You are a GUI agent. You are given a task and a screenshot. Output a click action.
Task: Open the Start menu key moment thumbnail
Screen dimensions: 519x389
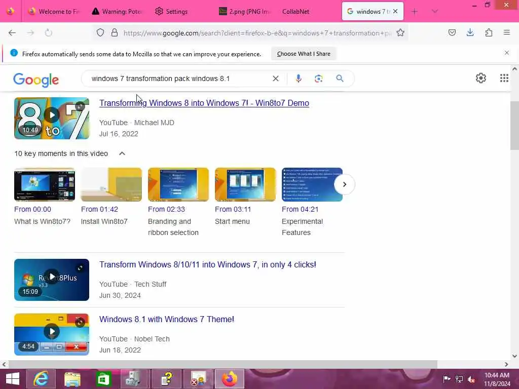(245, 184)
